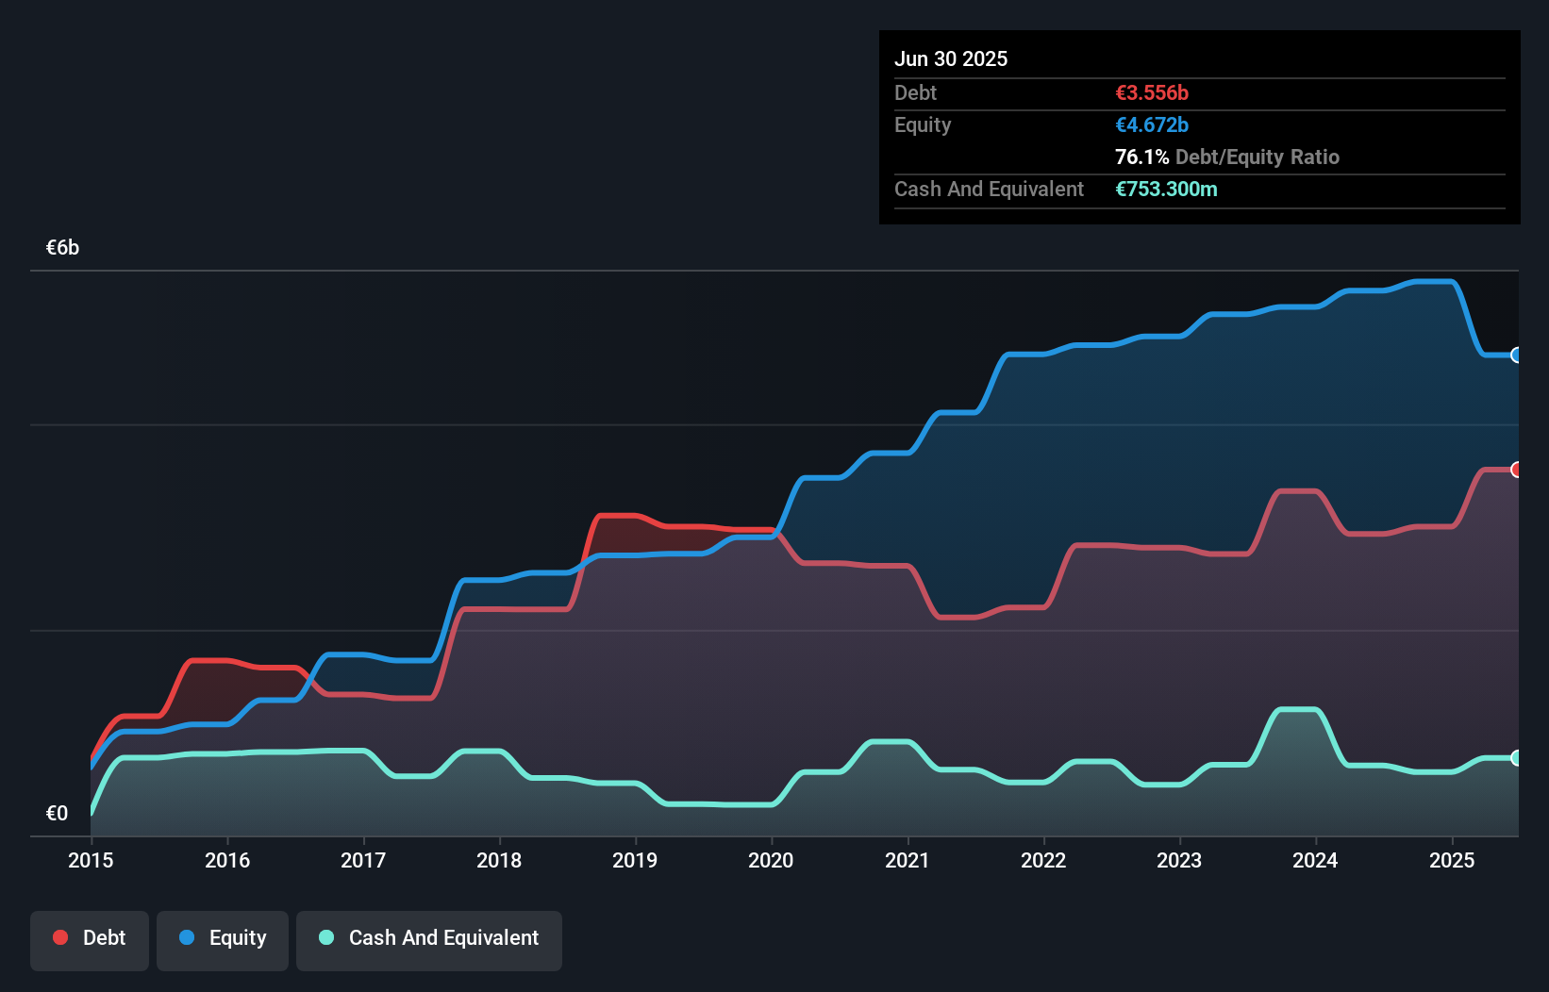Click the 2020 label on the timeline
This screenshot has width=1549, height=992.
(x=771, y=860)
